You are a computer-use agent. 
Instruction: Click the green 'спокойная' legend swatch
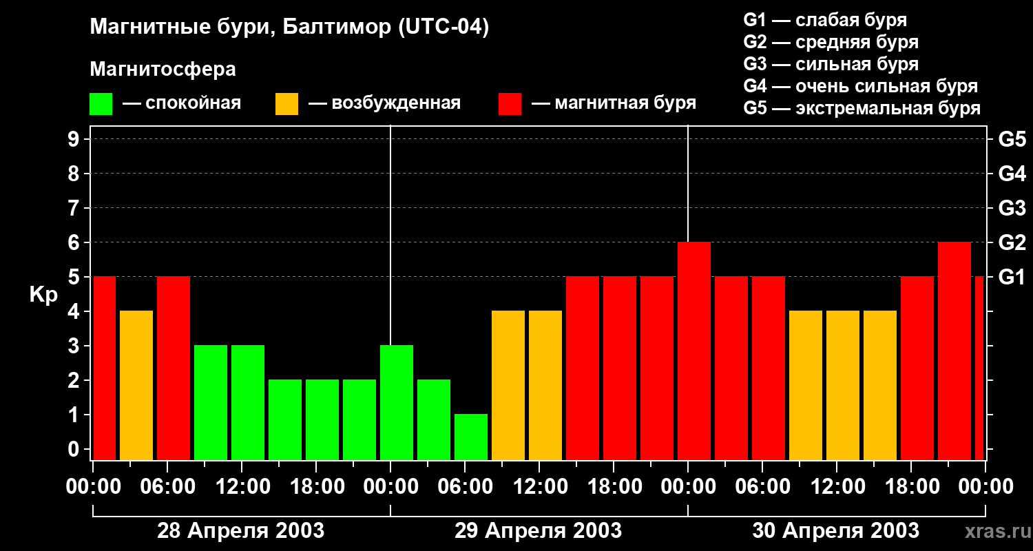tap(101, 104)
